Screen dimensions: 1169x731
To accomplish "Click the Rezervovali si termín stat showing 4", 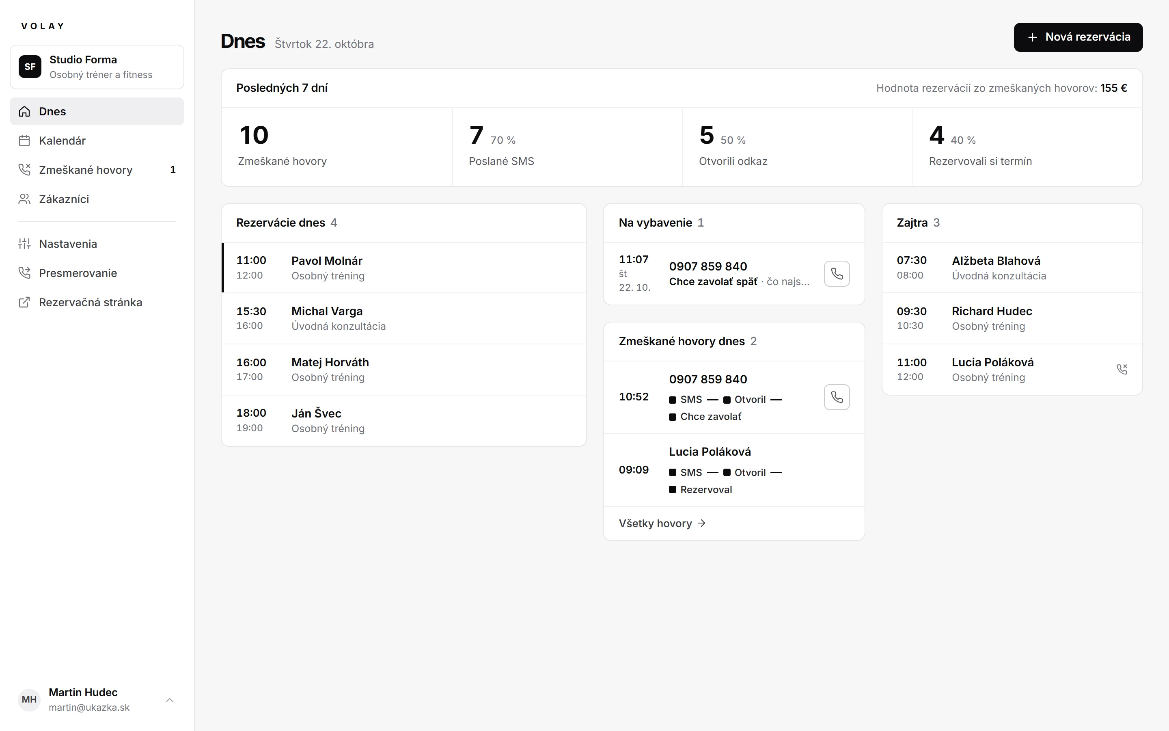I will (1027, 147).
